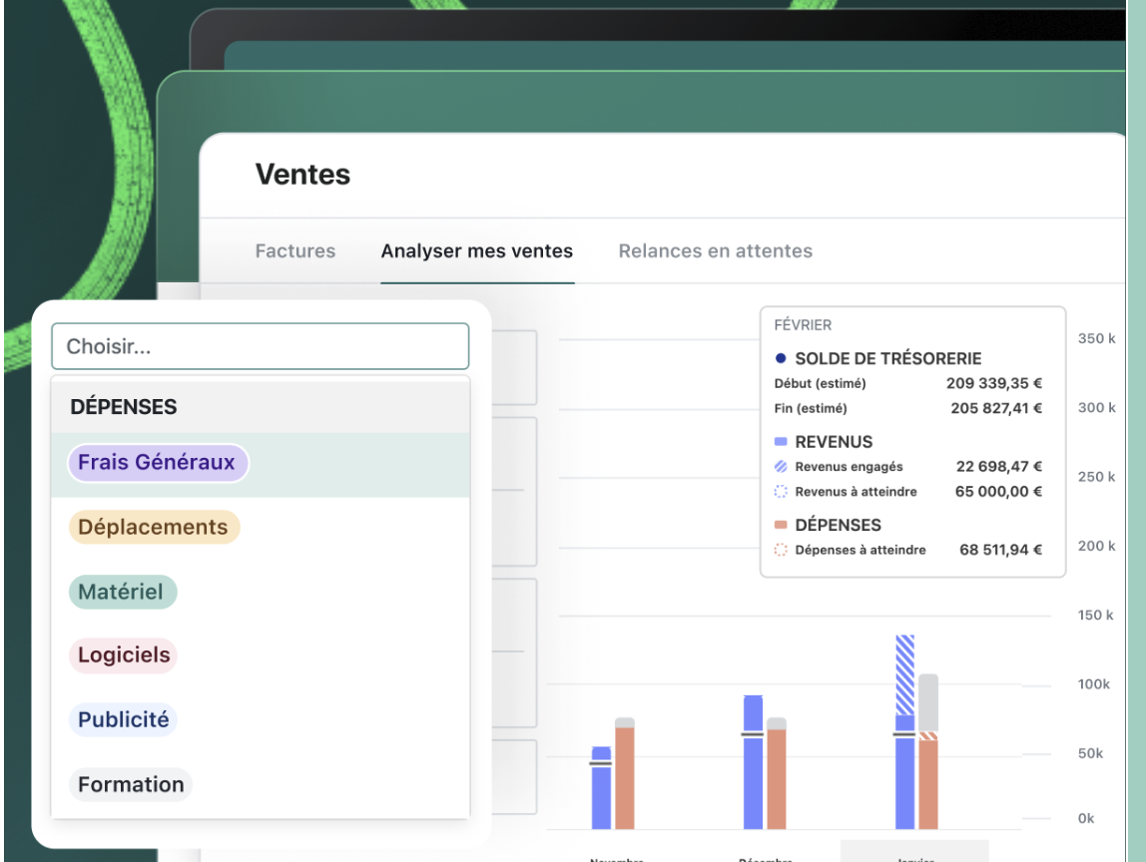Click the 350 k axis label
Screen dimensions: 1146x862
1096,338
